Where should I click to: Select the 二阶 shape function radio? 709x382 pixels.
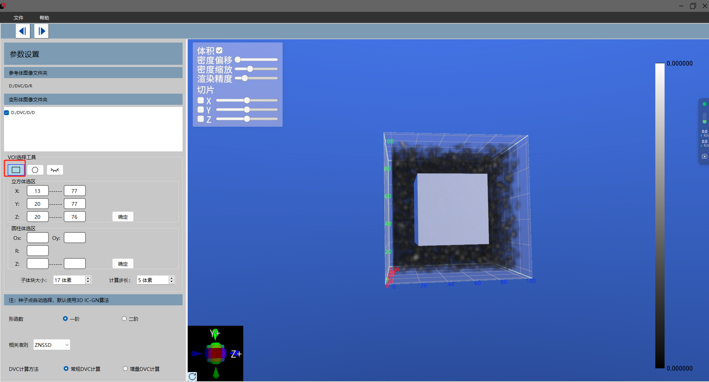coord(124,319)
